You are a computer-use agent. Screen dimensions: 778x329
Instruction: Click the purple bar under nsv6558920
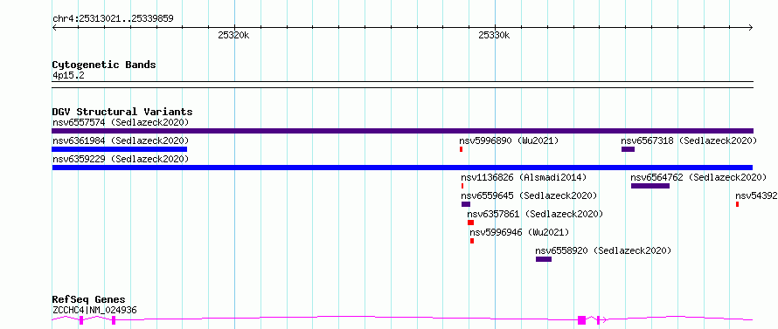click(x=544, y=259)
